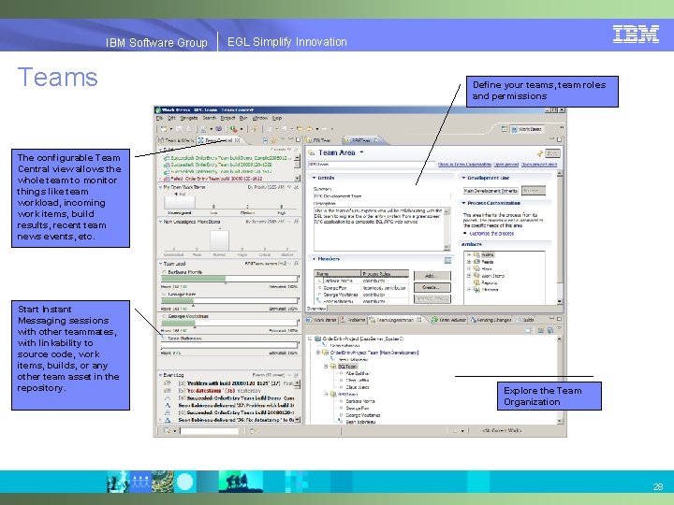Collapse the RPGTeam tree node
This screenshot has height=505, width=674.
click(x=327, y=395)
